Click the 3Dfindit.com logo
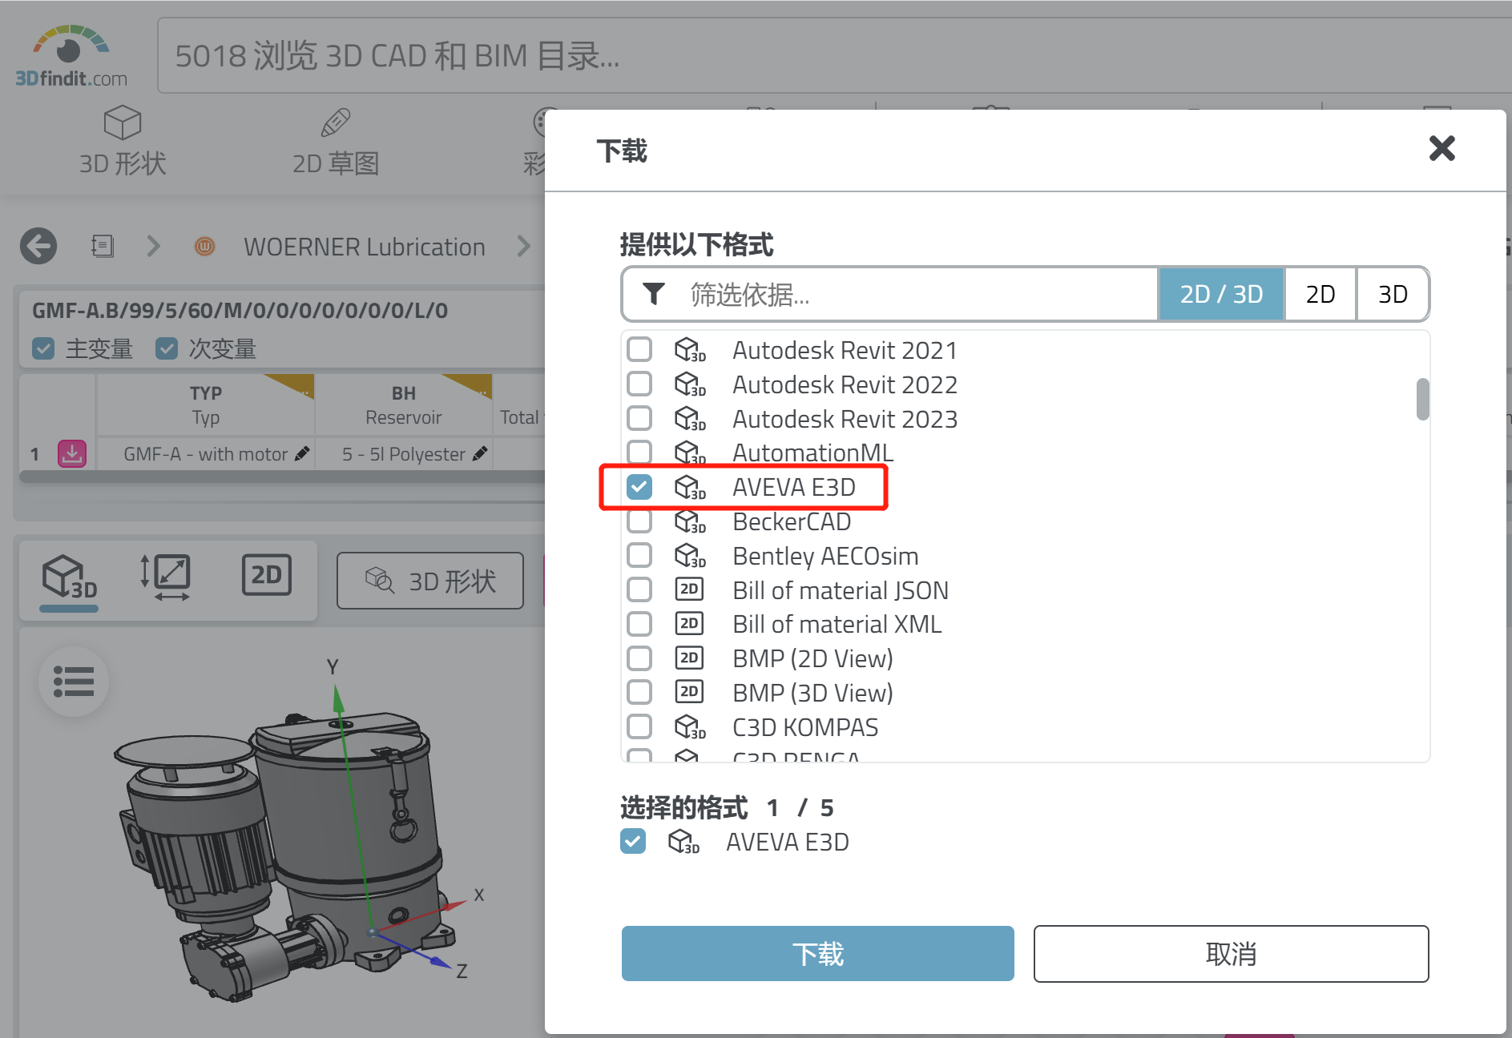 pyautogui.click(x=71, y=54)
